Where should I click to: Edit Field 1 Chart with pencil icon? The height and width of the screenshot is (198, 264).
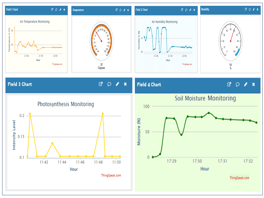[x=60, y=10]
